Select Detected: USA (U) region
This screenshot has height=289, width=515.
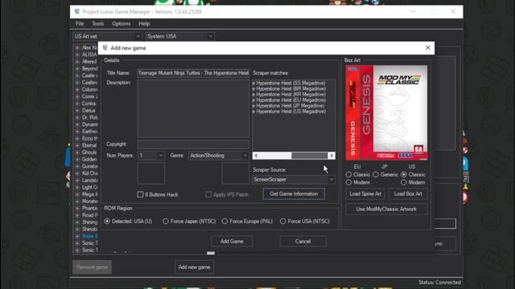[107, 222]
